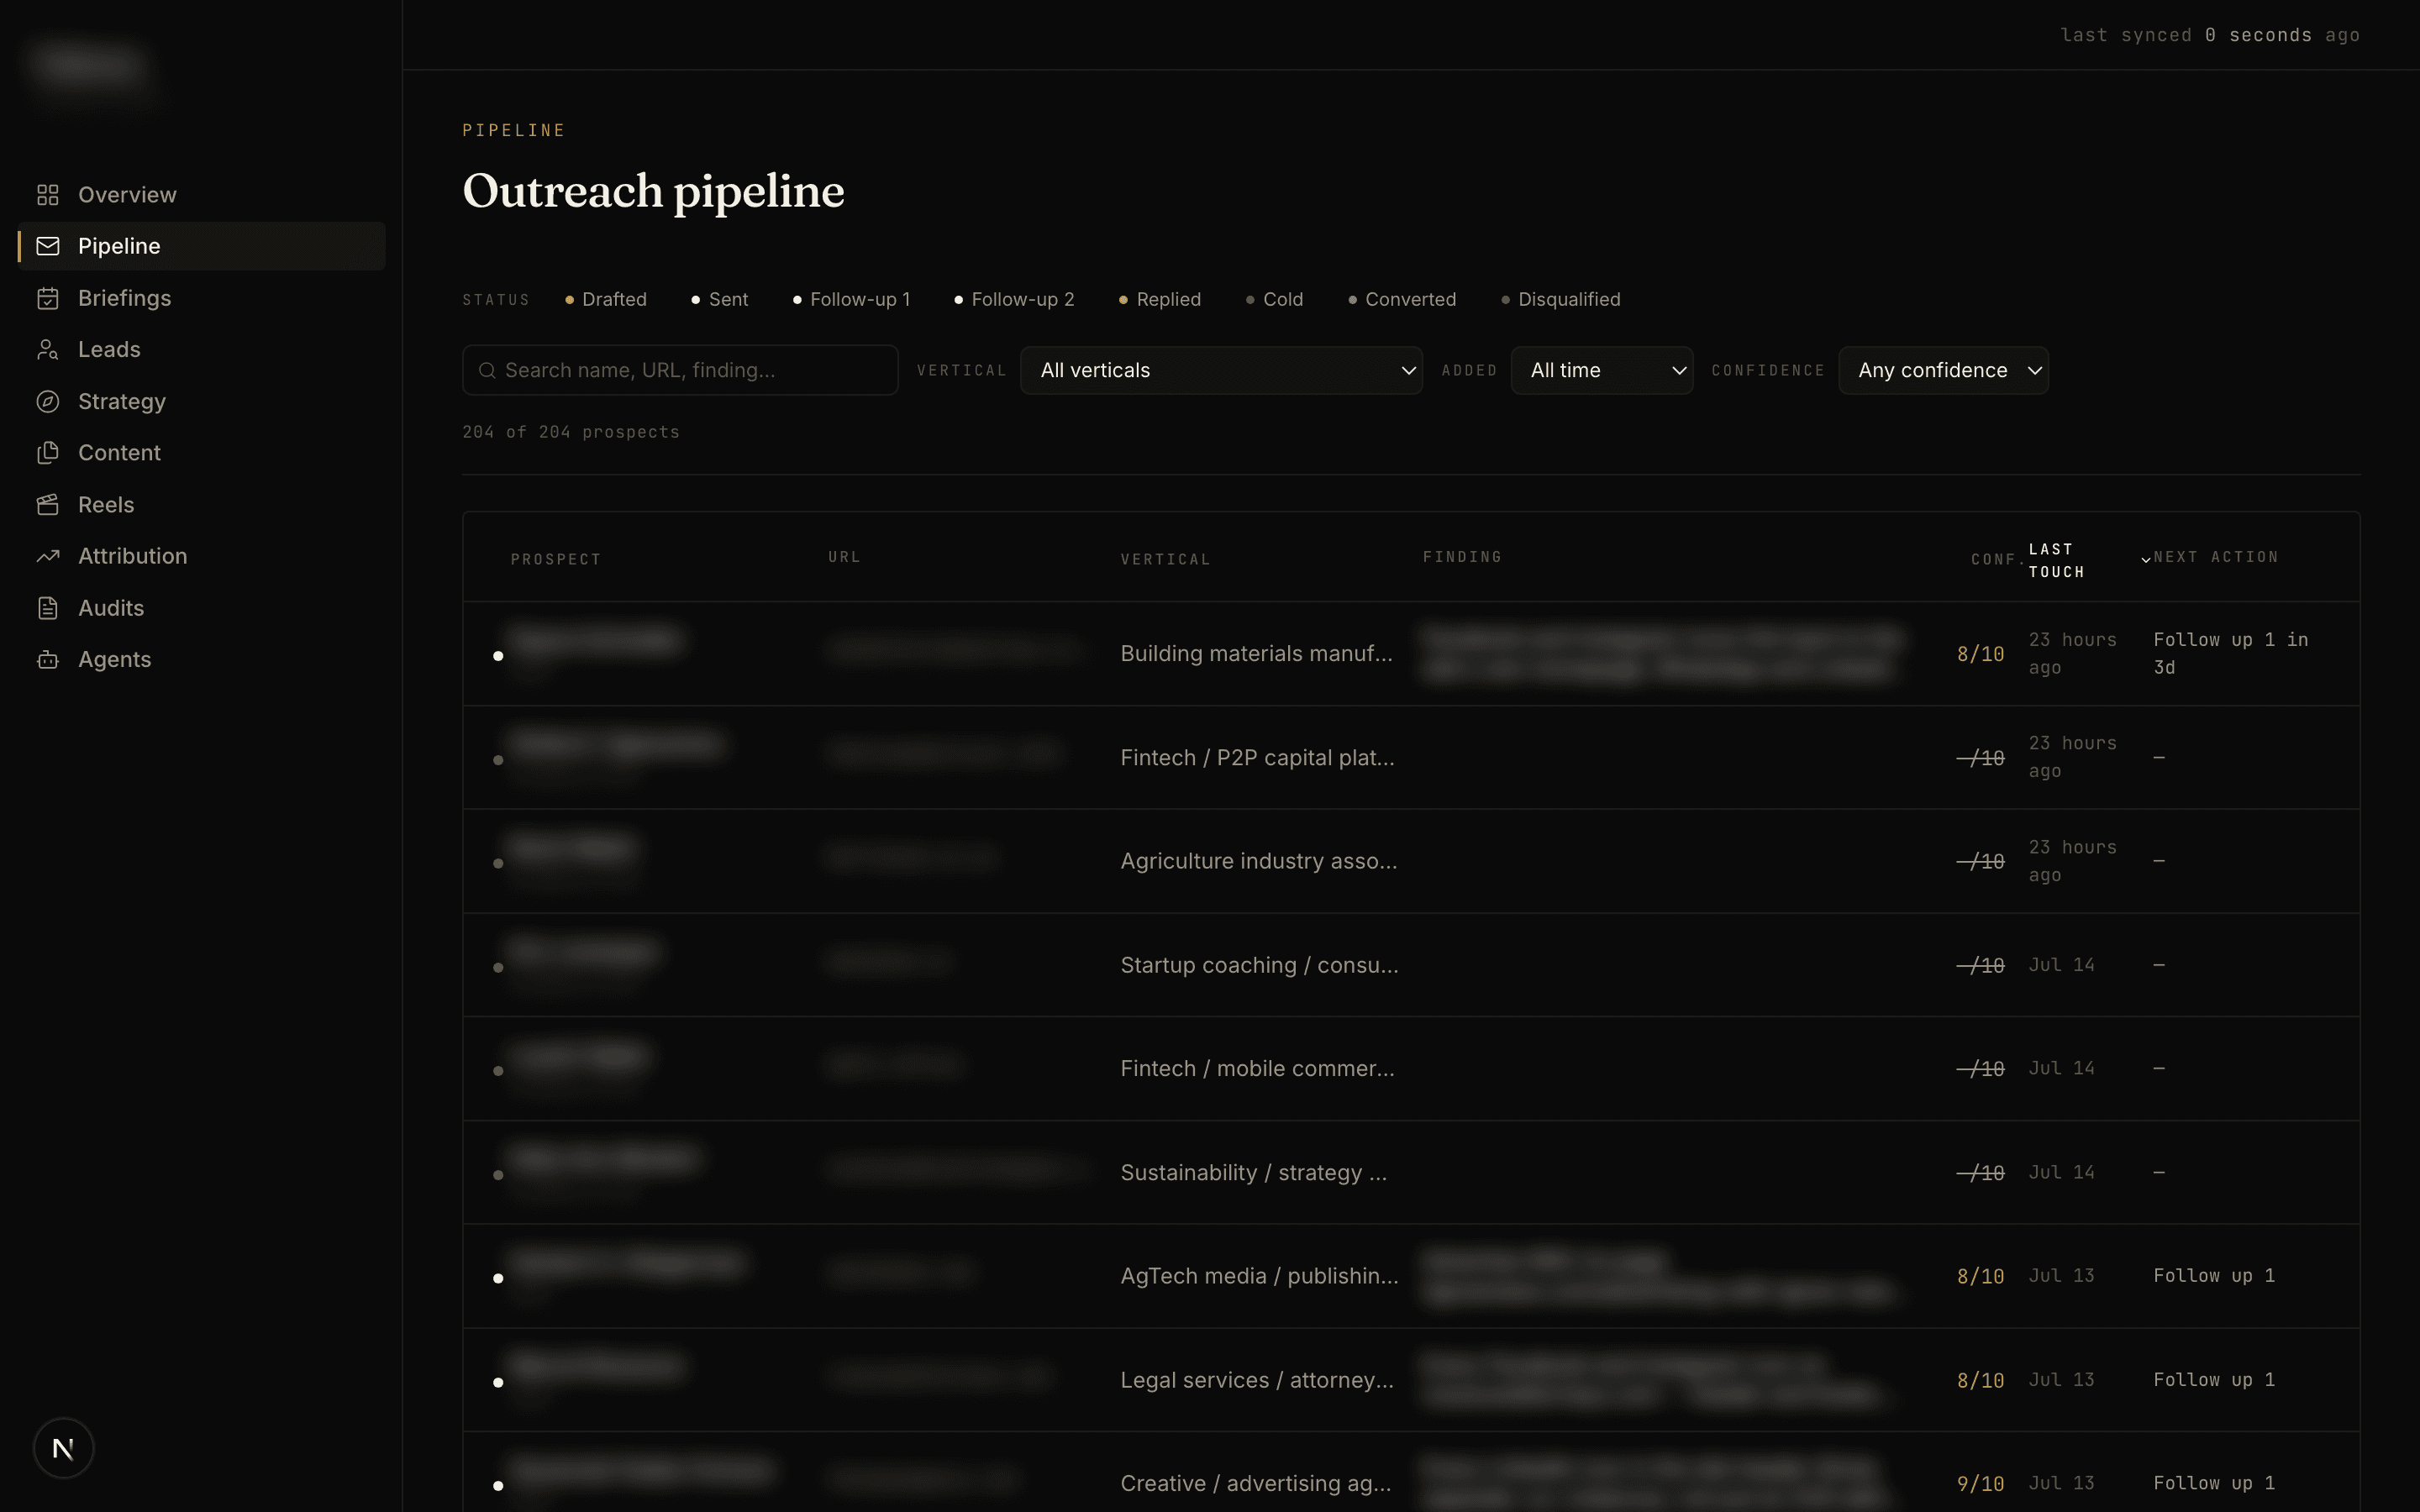Click Follow up 1 in Legal services row

tap(2214, 1380)
